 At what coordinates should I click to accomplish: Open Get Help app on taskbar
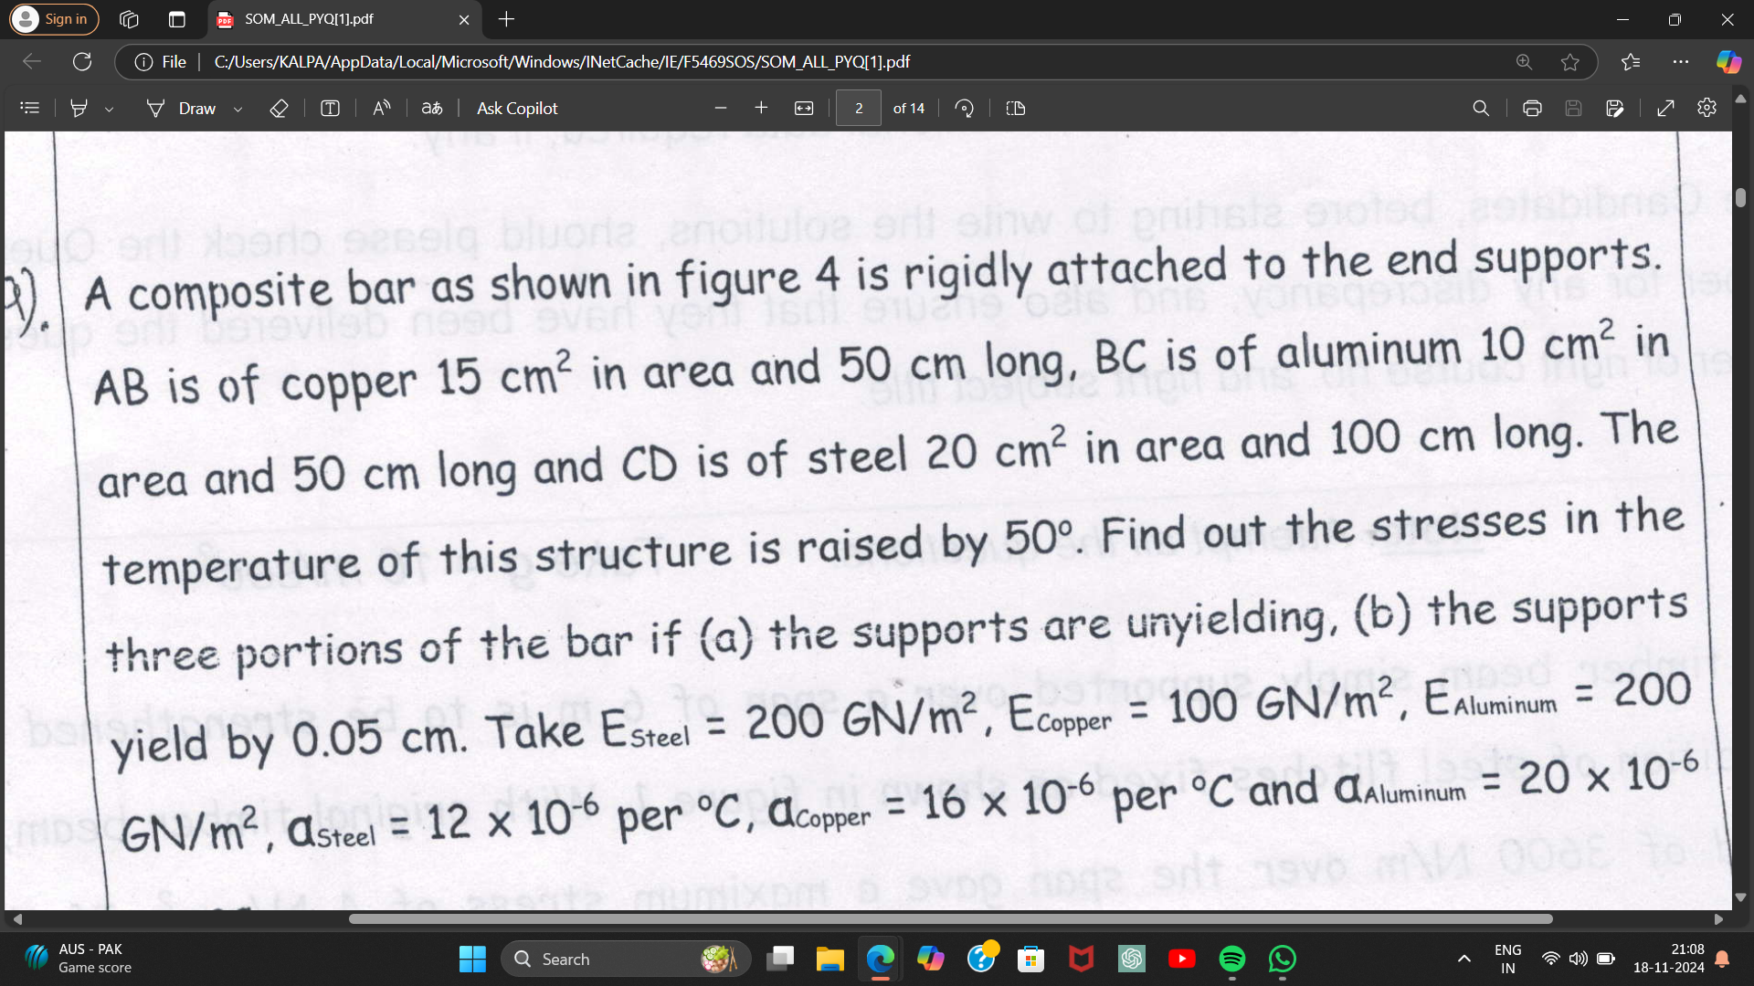pyautogui.click(x=980, y=959)
